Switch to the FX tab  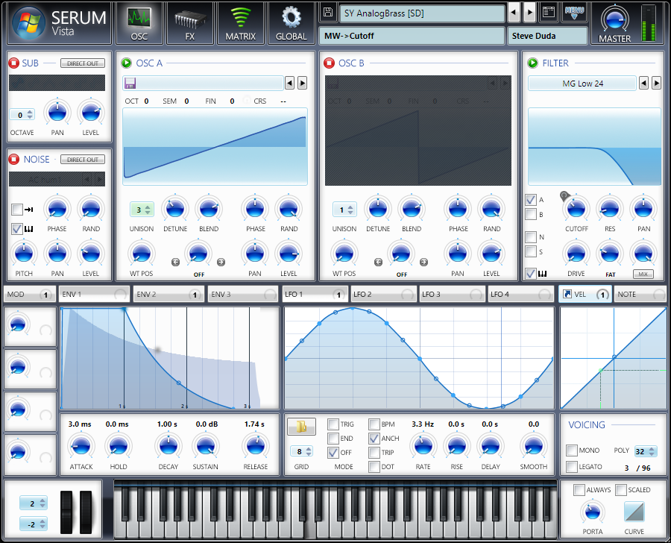click(x=189, y=23)
